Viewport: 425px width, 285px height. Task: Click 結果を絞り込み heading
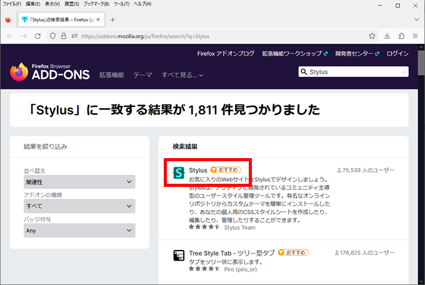click(x=45, y=147)
